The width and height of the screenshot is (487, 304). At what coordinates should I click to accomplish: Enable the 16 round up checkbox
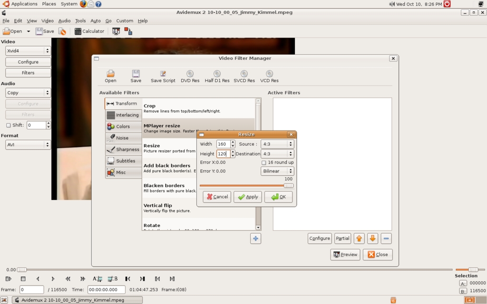[264, 162]
